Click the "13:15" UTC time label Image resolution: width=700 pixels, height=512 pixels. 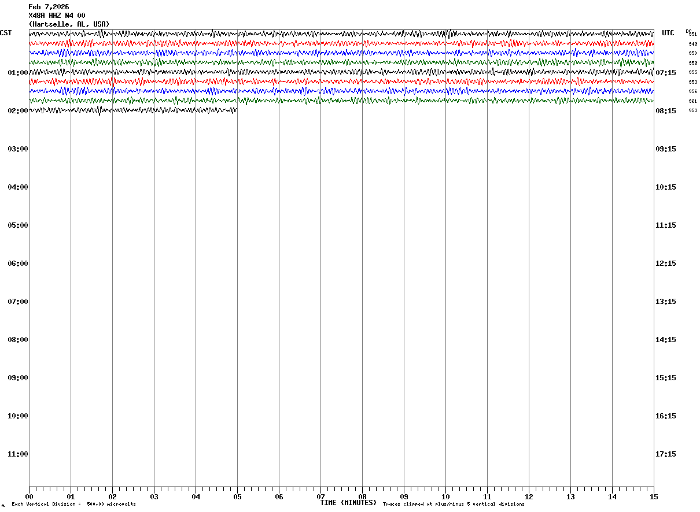666,302
